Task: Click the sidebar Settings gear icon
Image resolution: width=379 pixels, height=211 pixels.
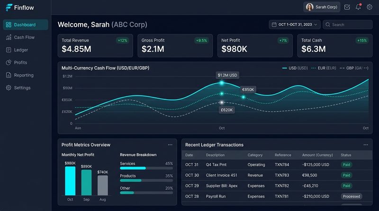Action: point(9,88)
